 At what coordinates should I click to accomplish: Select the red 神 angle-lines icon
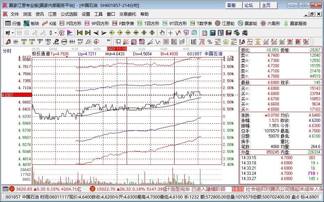click(290, 42)
